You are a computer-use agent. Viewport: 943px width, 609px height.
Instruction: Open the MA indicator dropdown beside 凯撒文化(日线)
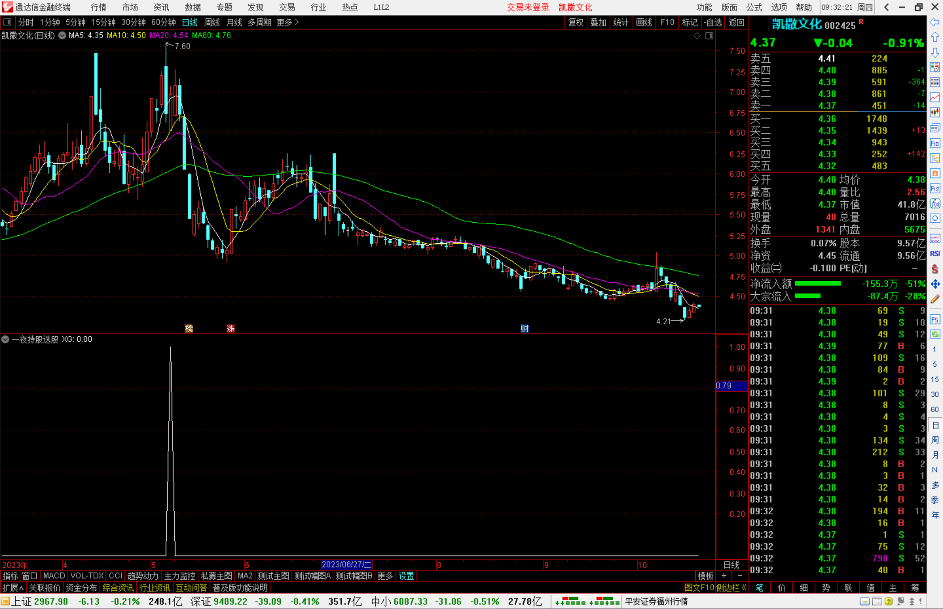(62, 35)
